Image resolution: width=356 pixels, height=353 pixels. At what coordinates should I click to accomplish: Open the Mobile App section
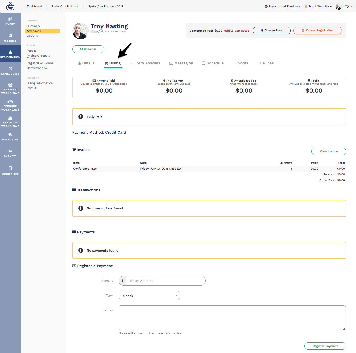point(10,170)
